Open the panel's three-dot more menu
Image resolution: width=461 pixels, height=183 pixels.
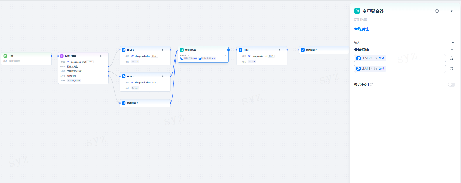point(444,11)
